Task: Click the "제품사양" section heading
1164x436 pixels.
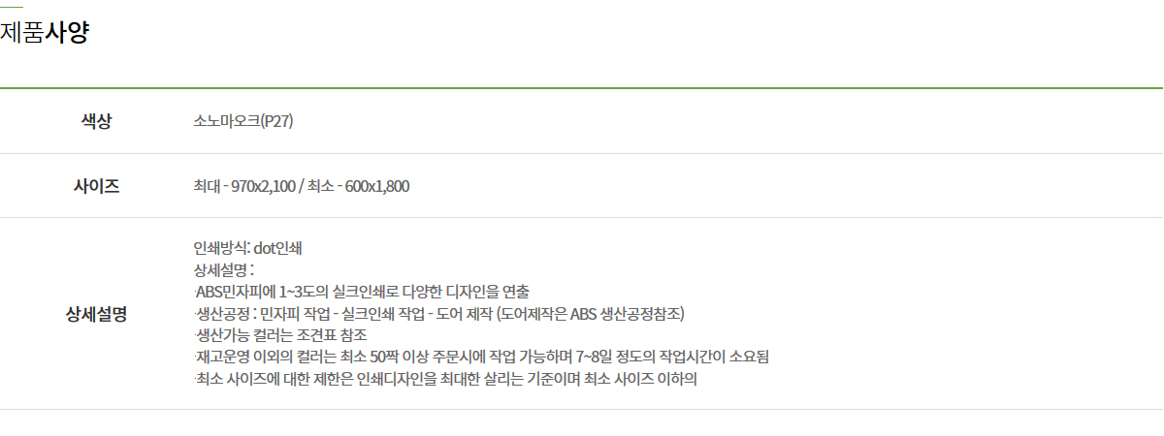Action: tap(46, 33)
